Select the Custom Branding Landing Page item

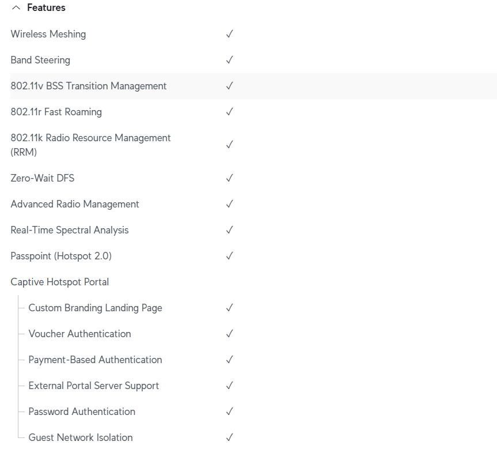[95, 308]
